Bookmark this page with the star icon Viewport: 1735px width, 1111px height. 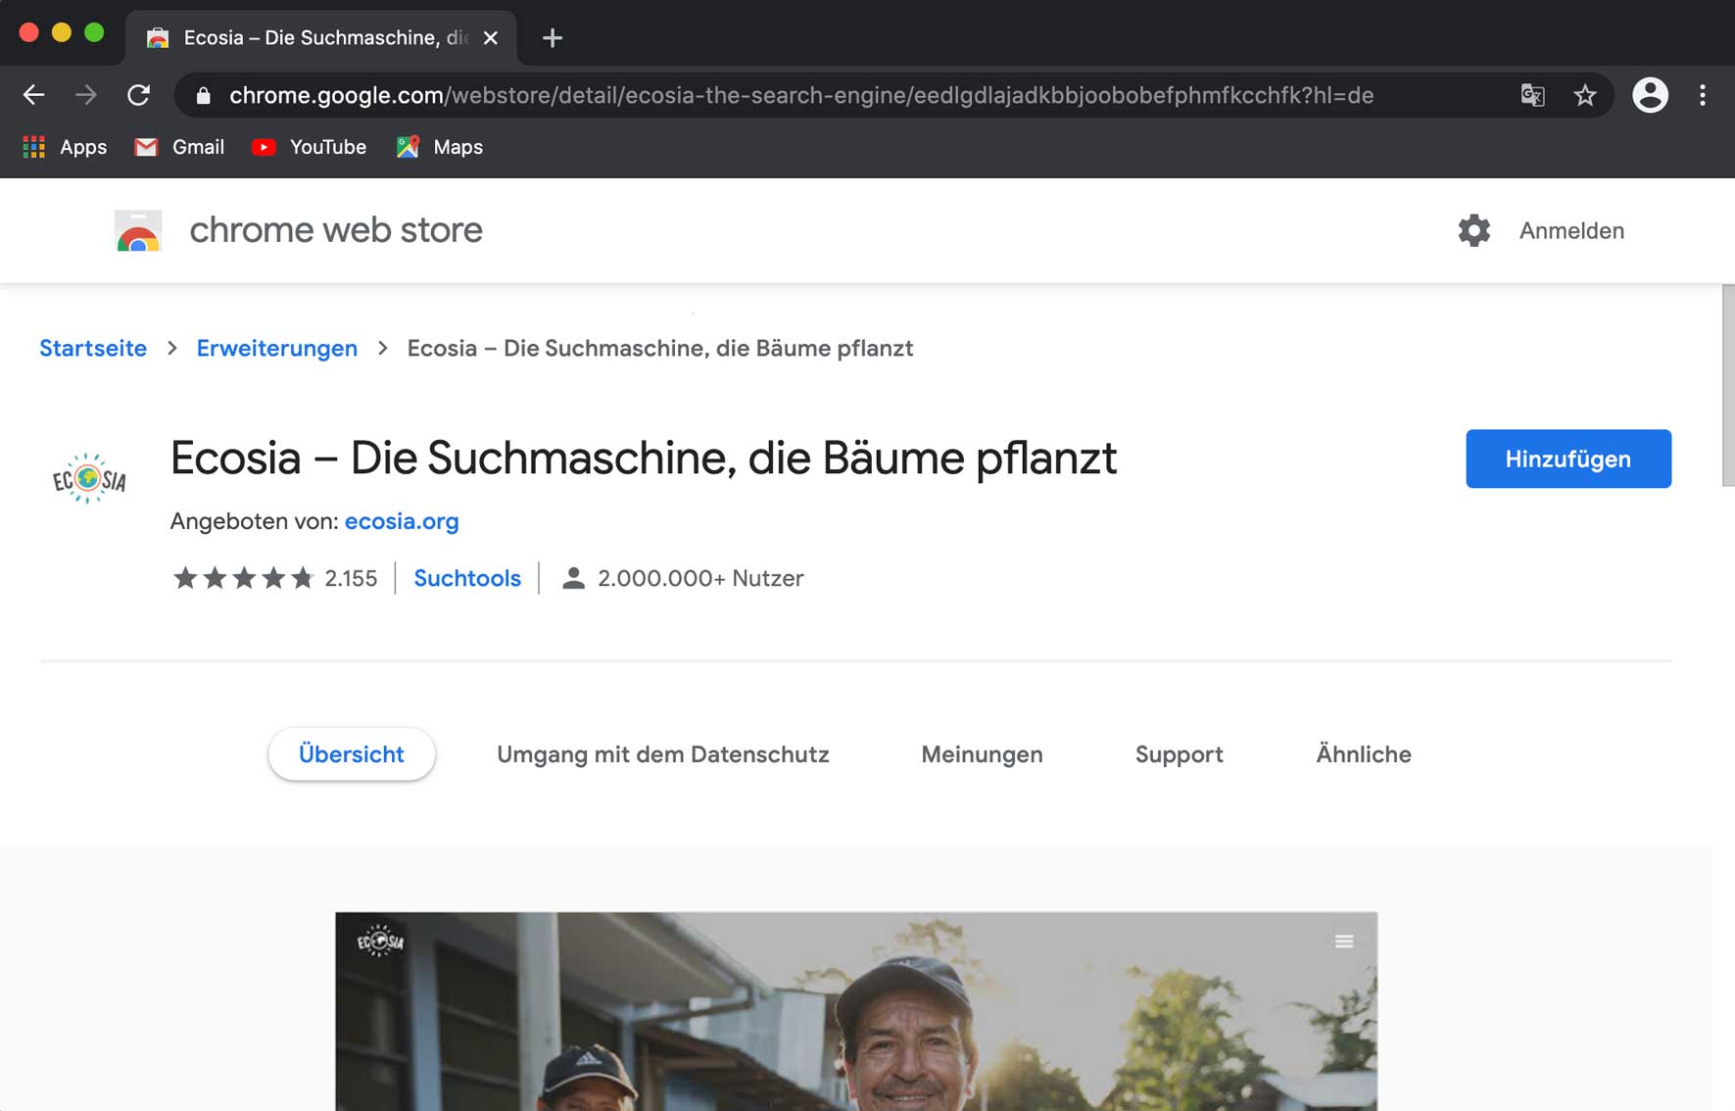tap(1585, 95)
